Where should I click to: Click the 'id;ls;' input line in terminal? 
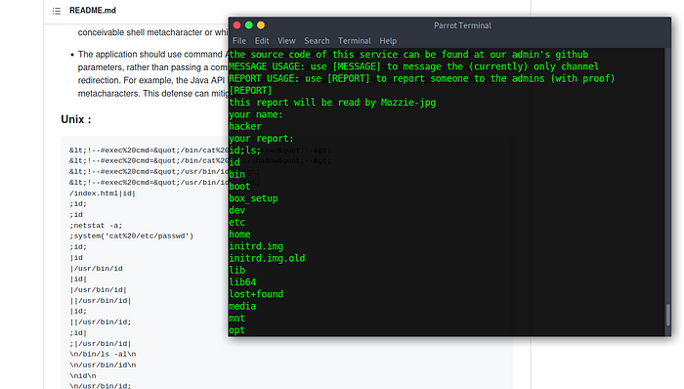click(244, 151)
